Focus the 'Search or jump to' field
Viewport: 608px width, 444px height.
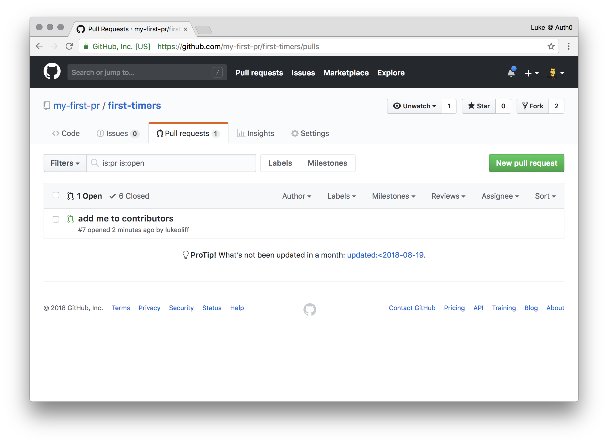point(147,72)
